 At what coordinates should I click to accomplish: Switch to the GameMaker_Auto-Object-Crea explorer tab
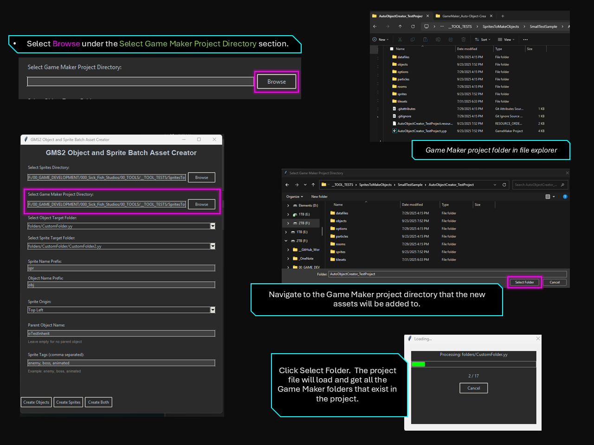point(464,16)
